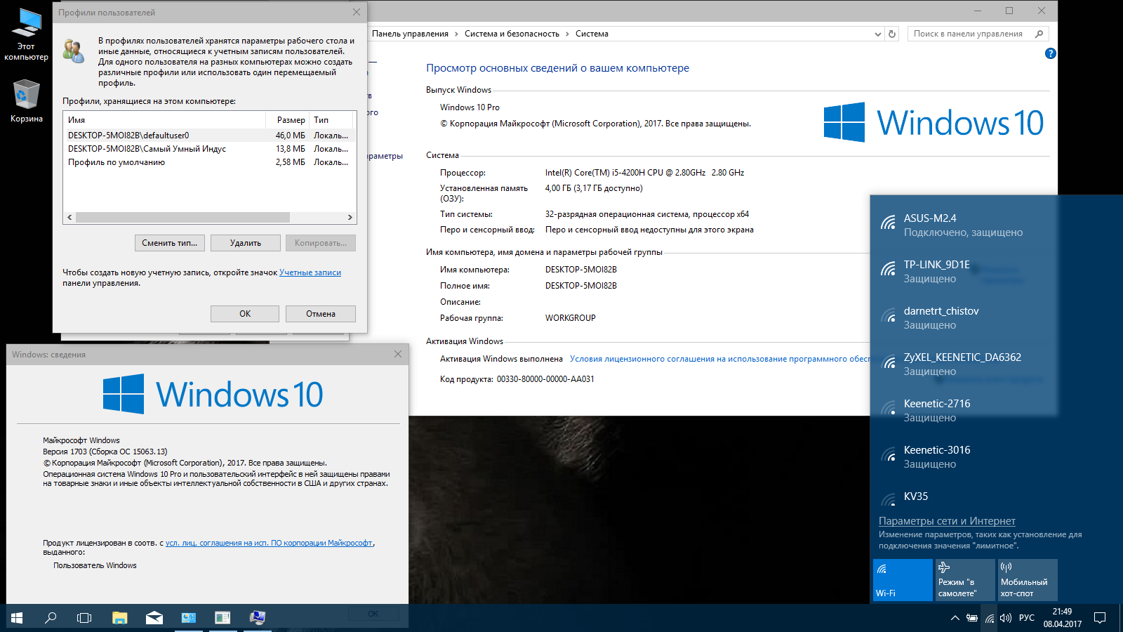Select the Keenetic-3016 network
The image size is (1123, 632).
997,456
